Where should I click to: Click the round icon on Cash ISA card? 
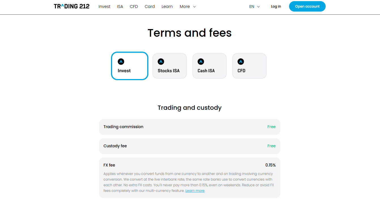(201, 62)
